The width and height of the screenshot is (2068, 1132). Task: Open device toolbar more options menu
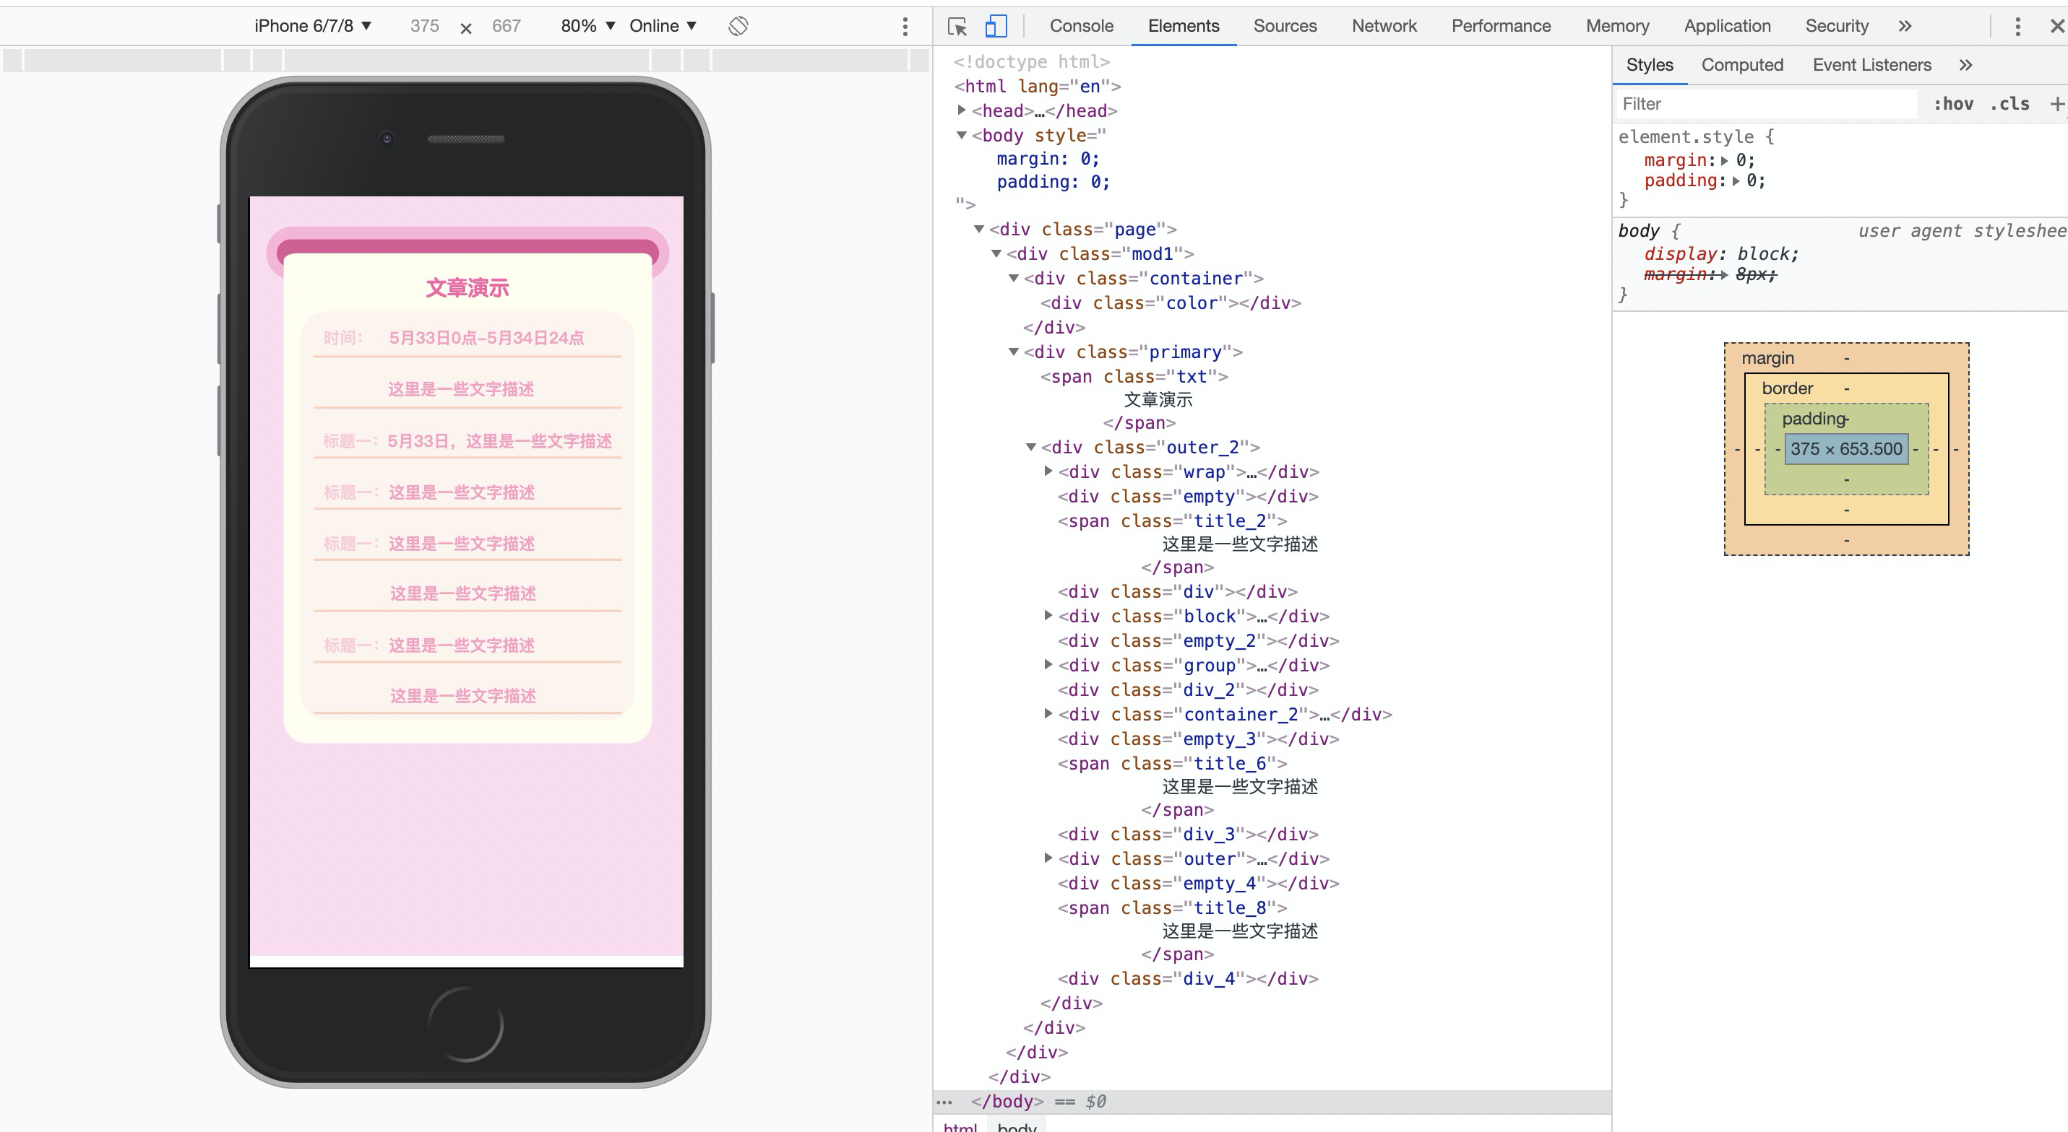point(905,27)
